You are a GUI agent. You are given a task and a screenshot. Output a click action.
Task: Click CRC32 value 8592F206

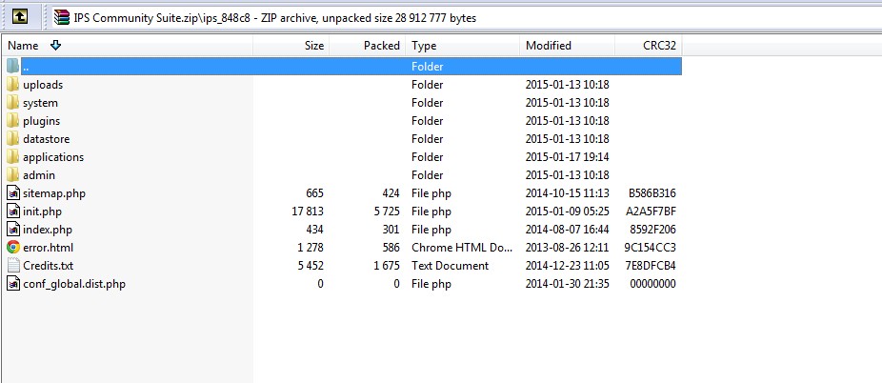pos(652,230)
